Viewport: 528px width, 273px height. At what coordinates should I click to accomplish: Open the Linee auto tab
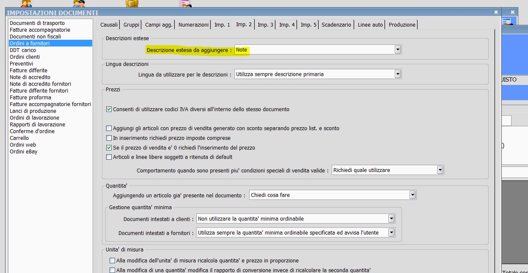(x=370, y=25)
